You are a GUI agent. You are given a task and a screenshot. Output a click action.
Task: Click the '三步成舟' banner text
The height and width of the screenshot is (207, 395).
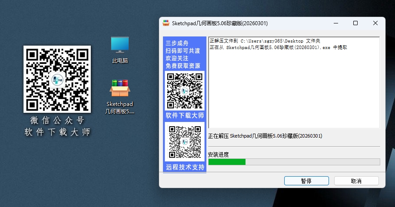click(177, 43)
